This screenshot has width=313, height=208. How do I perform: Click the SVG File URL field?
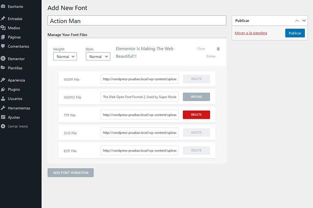tap(139, 132)
